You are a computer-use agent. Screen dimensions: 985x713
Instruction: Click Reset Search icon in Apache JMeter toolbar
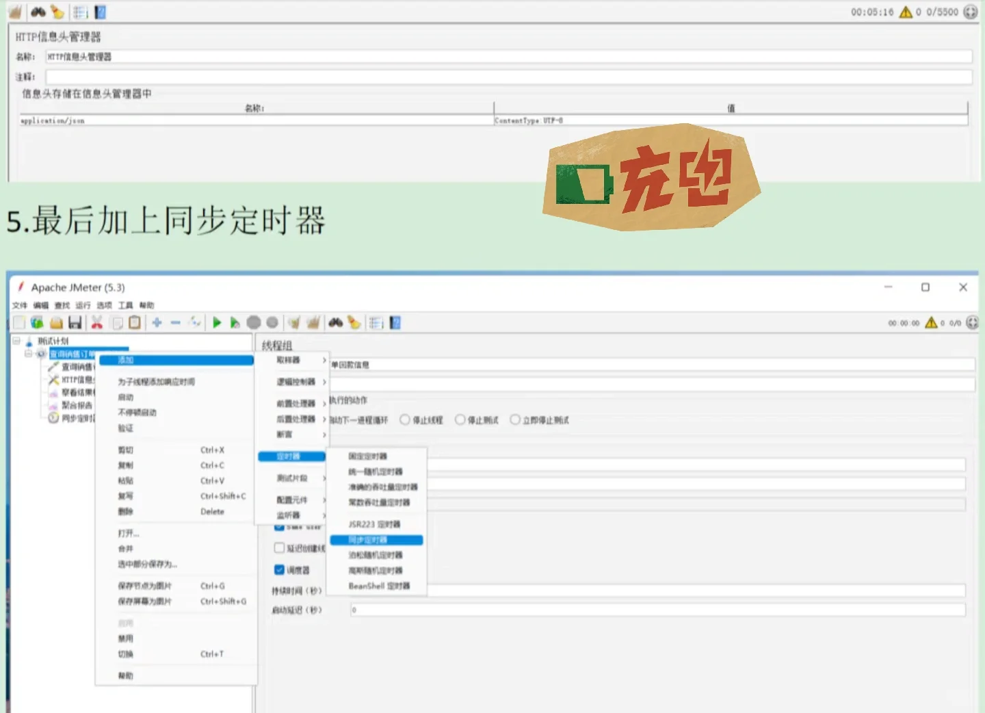coord(354,322)
